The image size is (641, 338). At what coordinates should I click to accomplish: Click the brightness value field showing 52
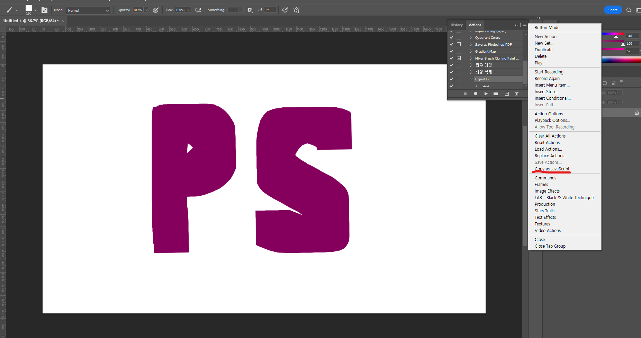pyautogui.click(x=632, y=51)
